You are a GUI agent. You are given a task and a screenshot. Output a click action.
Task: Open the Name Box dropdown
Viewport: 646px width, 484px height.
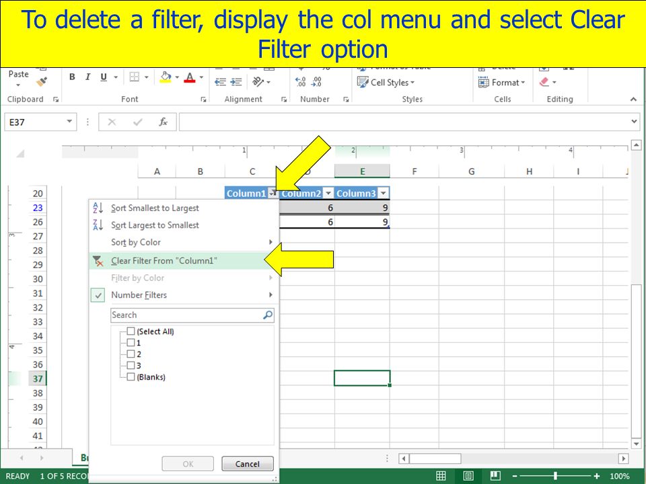tap(69, 122)
